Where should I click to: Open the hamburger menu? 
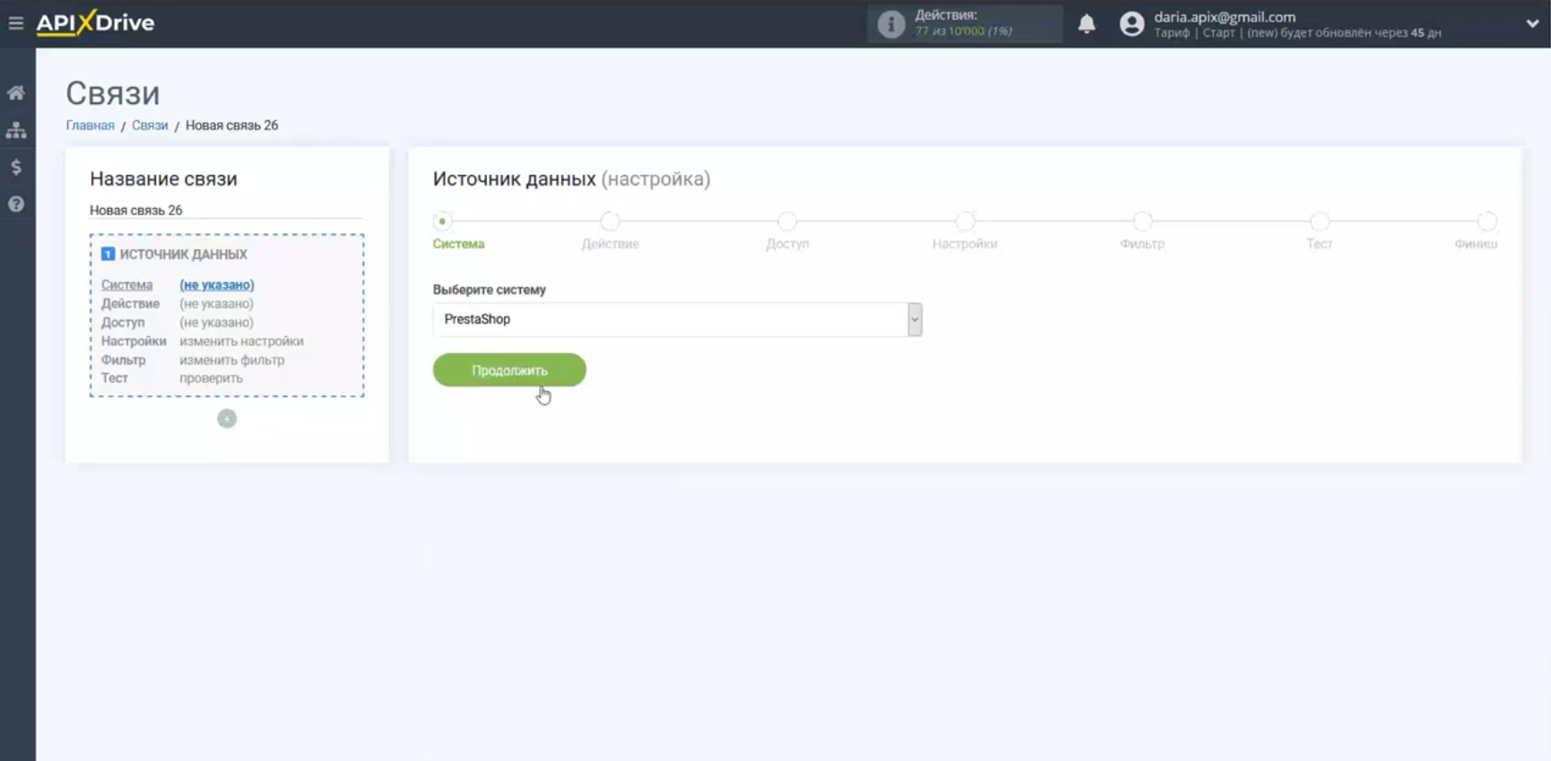15,23
